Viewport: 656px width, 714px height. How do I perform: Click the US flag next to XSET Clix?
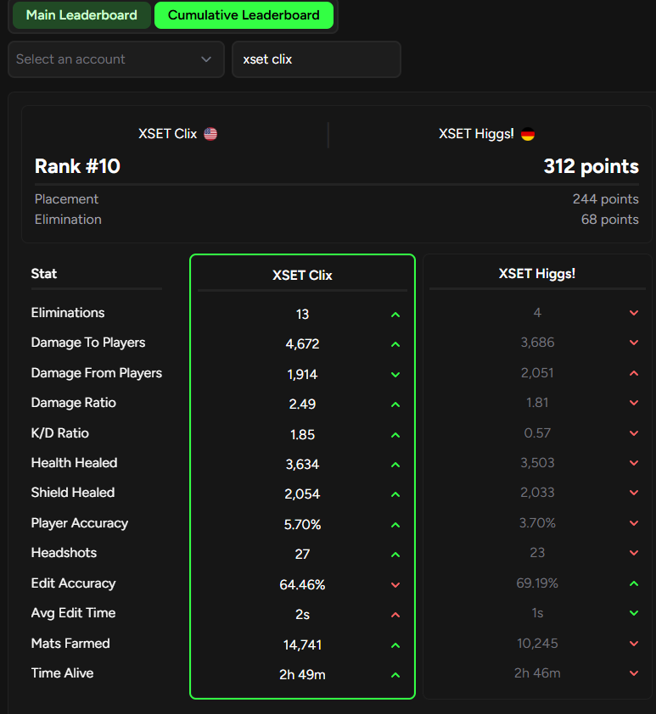pos(210,134)
